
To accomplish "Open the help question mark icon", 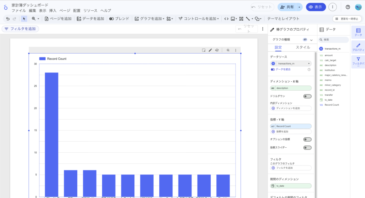I will tap(348, 7).
